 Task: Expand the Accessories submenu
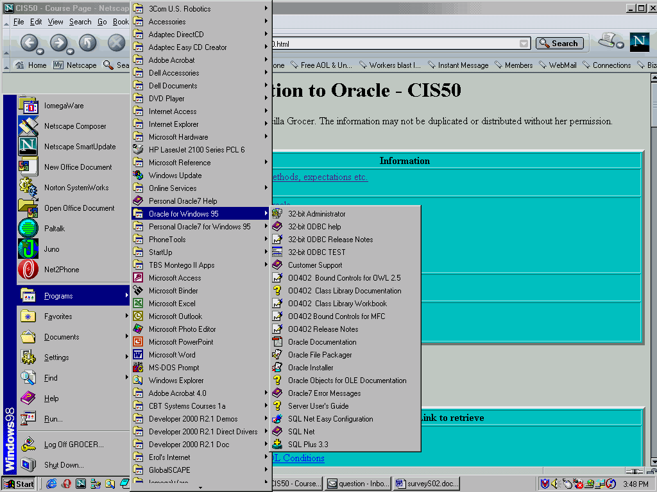click(x=201, y=22)
